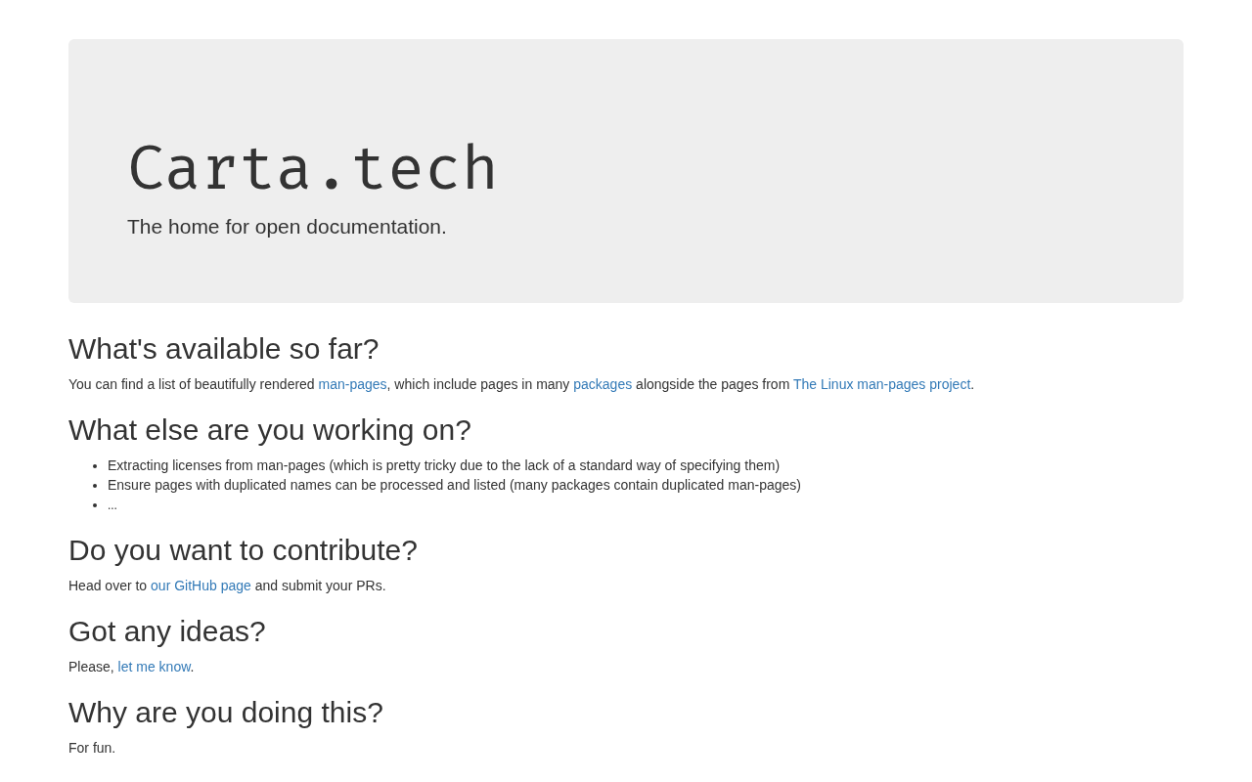Click the let me know link
The width and height of the screenshot is (1252, 782).
(x=154, y=667)
